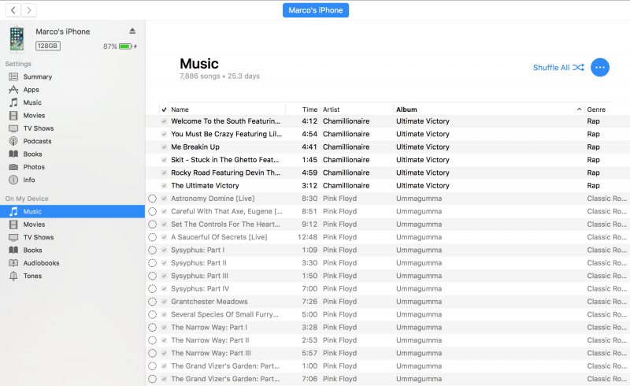Uncheck Welcome To the South song
The height and width of the screenshot is (386, 630).
pos(164,121)
